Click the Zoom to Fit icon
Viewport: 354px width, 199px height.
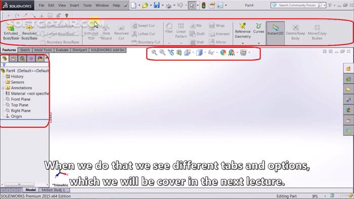(154, 53)
